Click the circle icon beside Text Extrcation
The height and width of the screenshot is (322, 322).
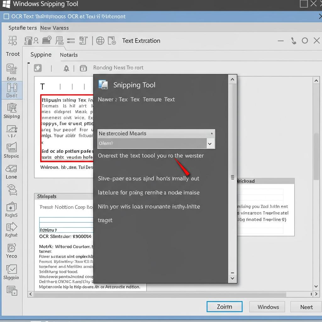pos(305,41)
